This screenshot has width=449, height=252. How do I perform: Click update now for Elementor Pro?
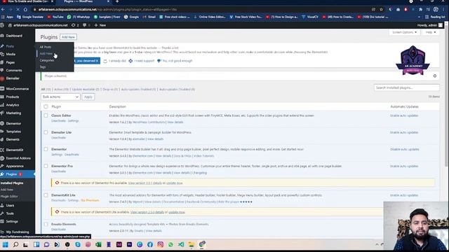click(x=175, y=183)
